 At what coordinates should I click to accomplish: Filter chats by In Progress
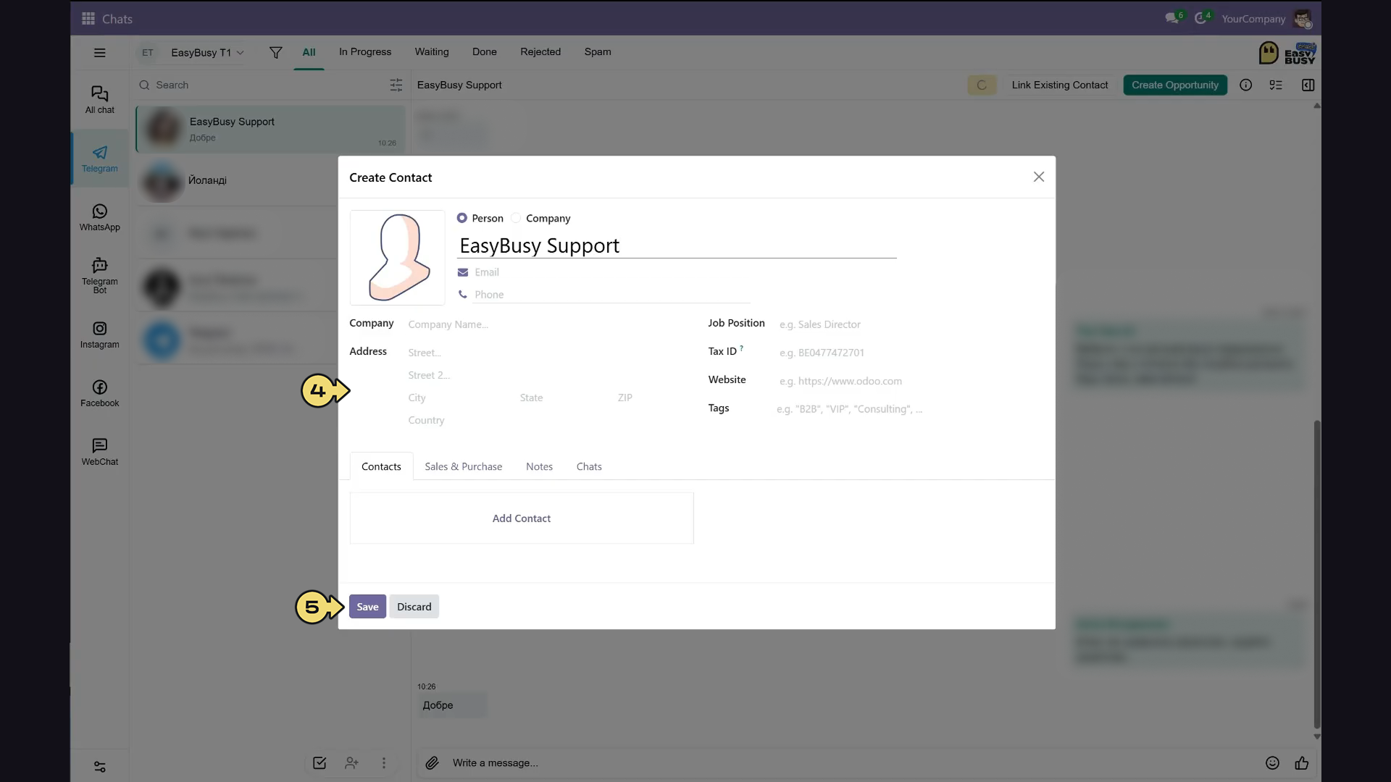click(x=365, y=52)
